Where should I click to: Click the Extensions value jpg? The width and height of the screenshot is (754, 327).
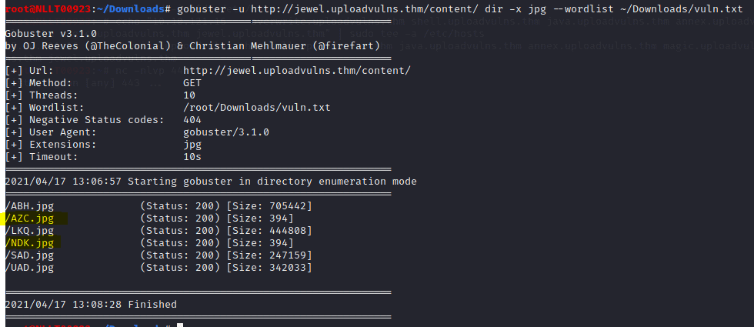(x=192, y=145)
